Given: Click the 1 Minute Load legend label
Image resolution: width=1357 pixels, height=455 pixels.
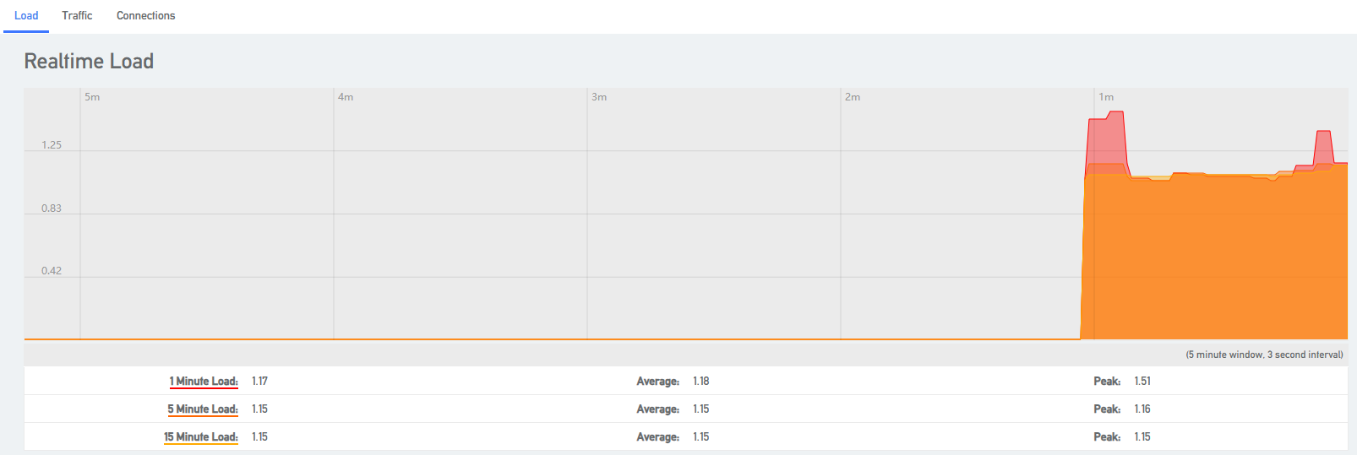Looking at the screenshot, I should point(204,382).
